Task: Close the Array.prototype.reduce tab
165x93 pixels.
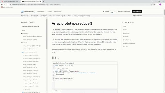Action: click(40, 2)
